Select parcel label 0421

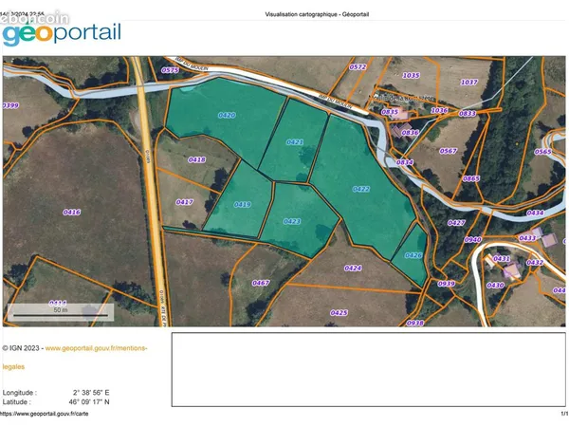coord(295,142)
